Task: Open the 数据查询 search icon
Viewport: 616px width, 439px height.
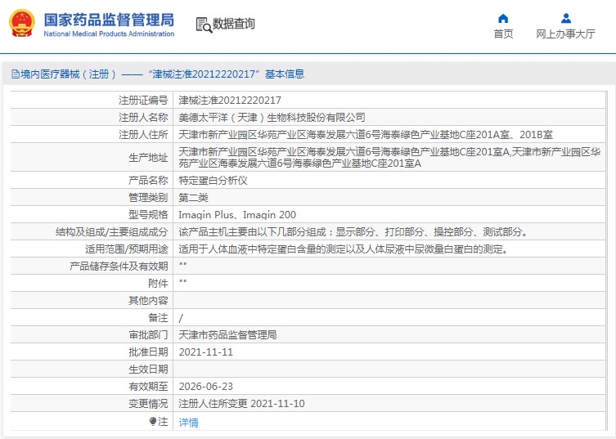Action: 204,25
